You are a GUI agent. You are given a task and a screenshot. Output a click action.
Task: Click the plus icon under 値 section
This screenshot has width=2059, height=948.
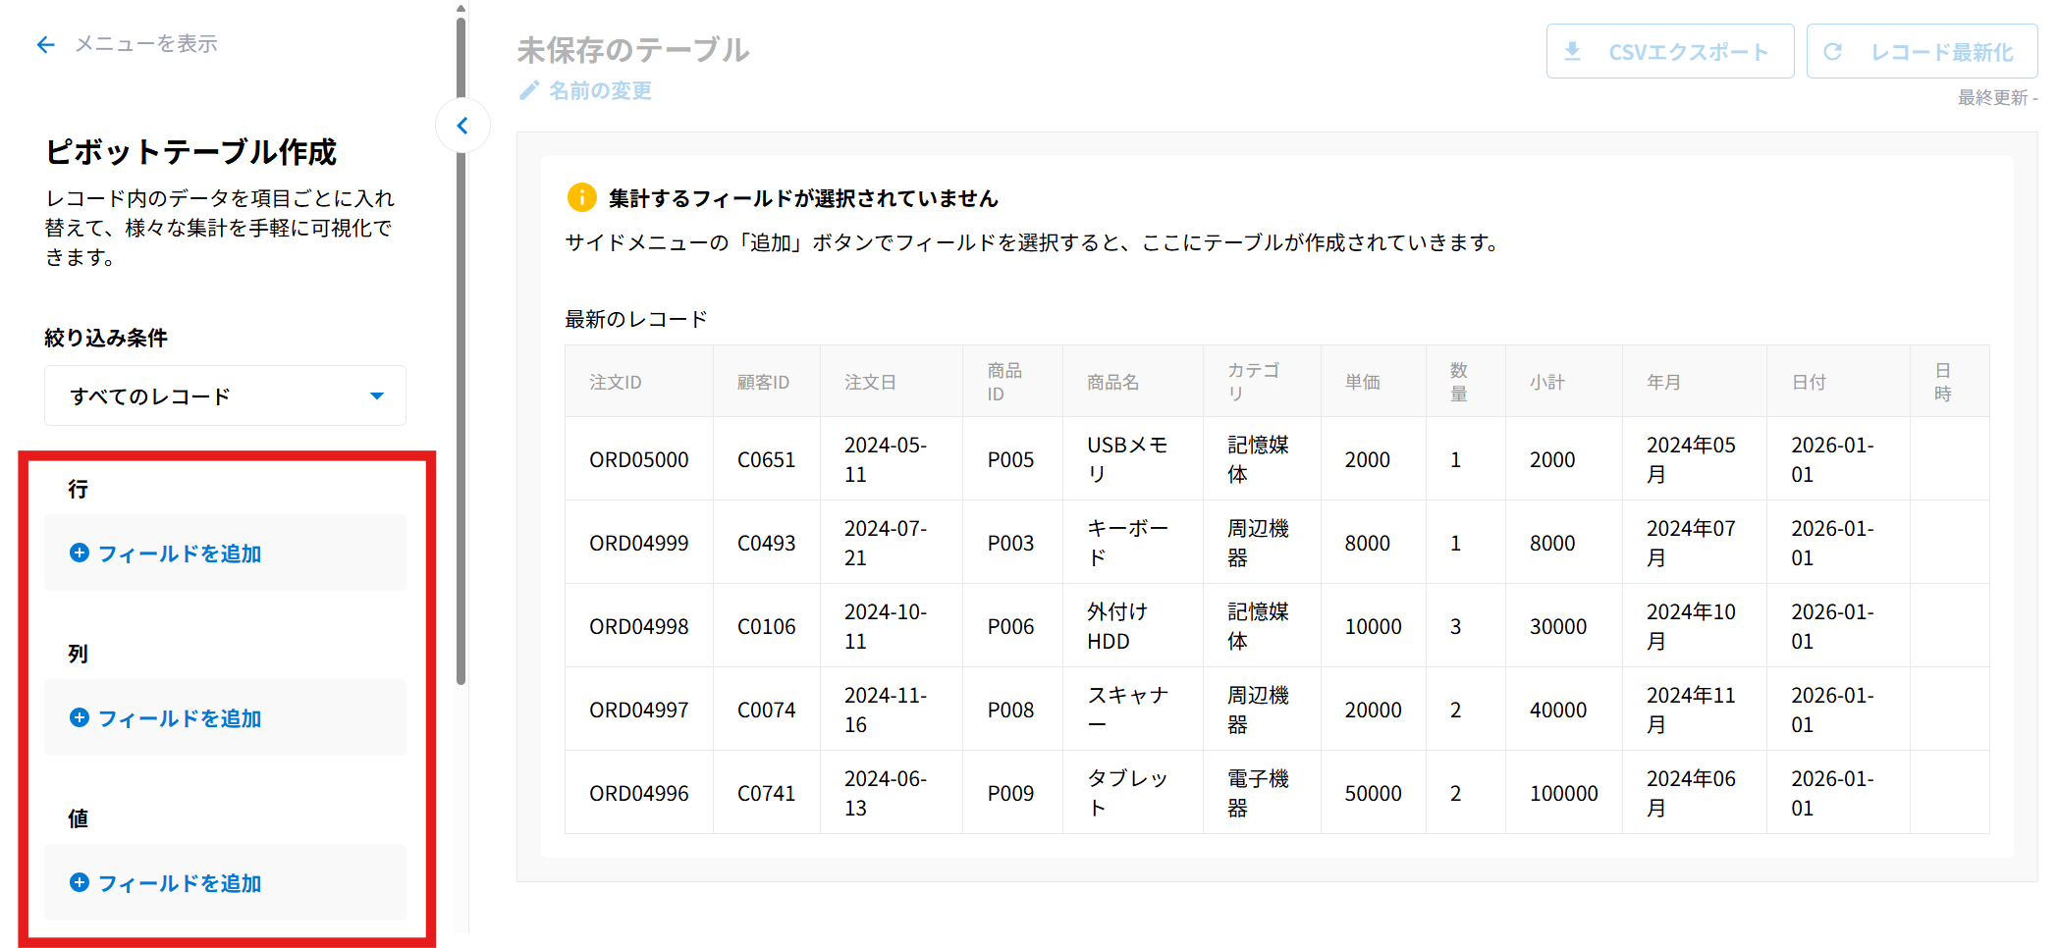click(80, 883)
